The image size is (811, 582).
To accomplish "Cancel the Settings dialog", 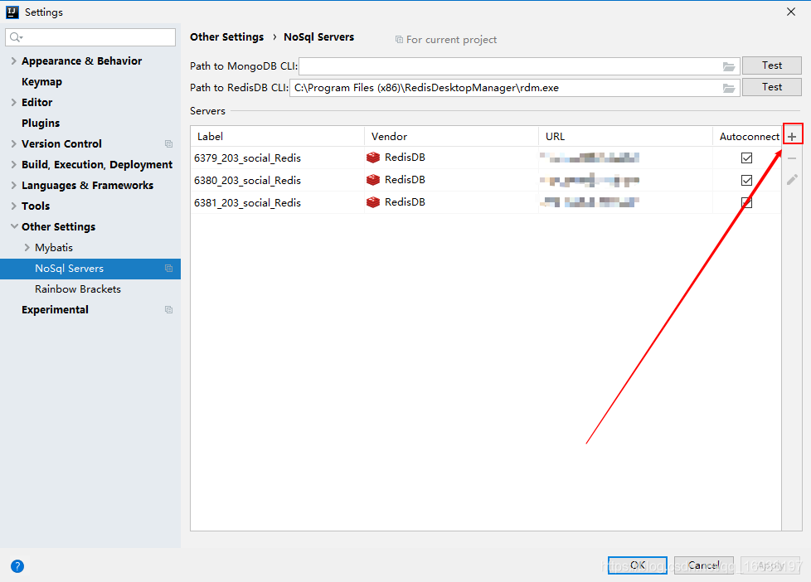I will pos(703,565).
